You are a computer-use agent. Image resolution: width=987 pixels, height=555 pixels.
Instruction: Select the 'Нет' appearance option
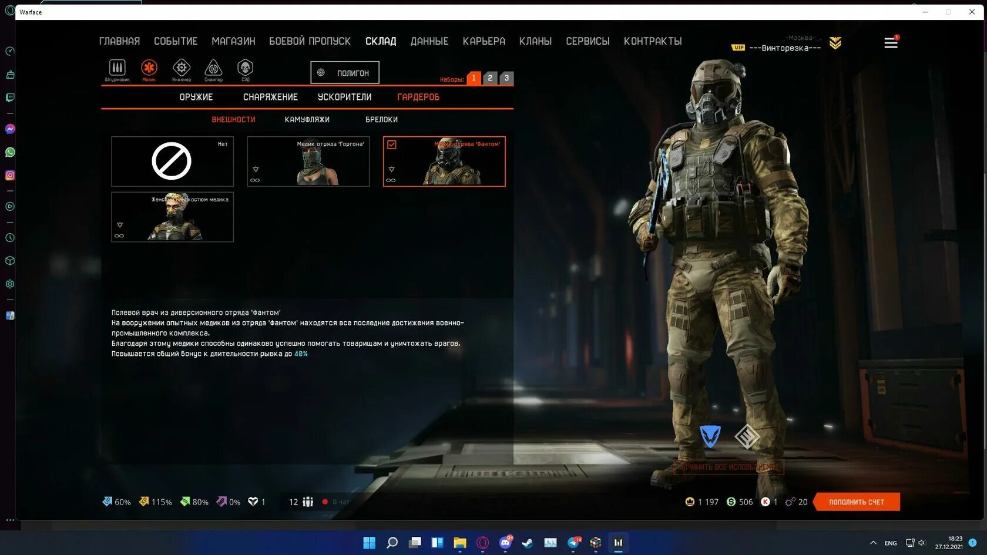pyautogui.click(x=172, y=162)
